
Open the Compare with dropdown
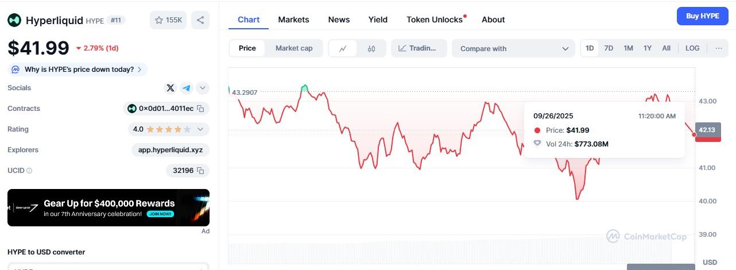point(513,48)
